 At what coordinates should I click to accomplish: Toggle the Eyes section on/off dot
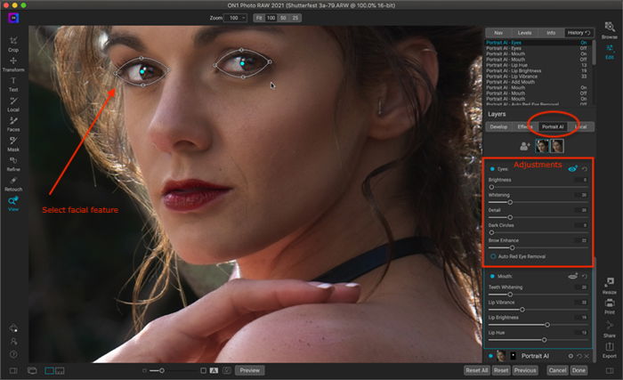coord(492,169)
